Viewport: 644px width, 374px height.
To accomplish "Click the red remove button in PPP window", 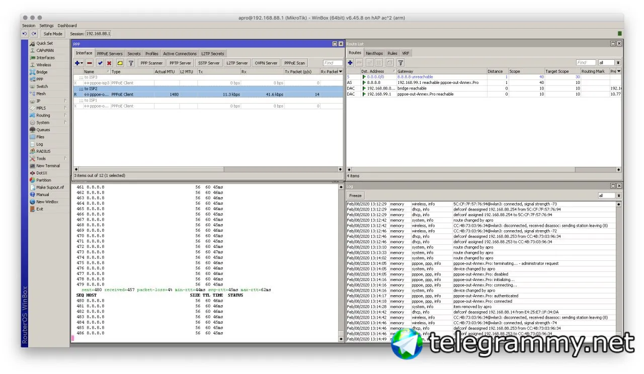I will (x=90, y=63).
